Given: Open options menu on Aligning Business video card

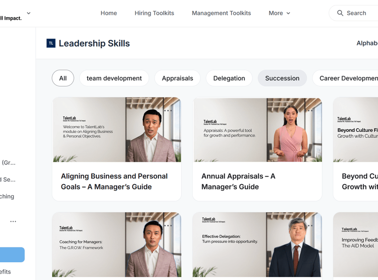Looking at the screenshot, I should [168, 111].
